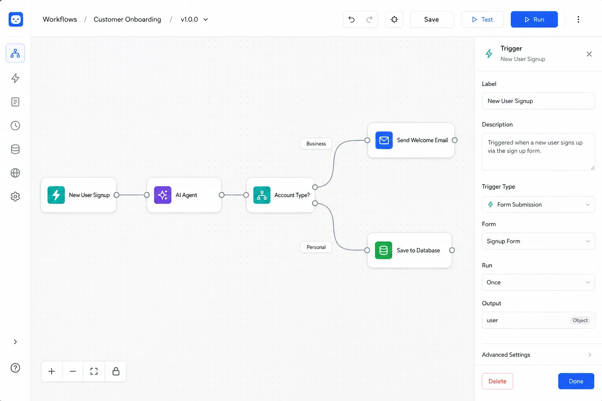
Task: Select the AI Agent node icon
Action: pos(163,195)
